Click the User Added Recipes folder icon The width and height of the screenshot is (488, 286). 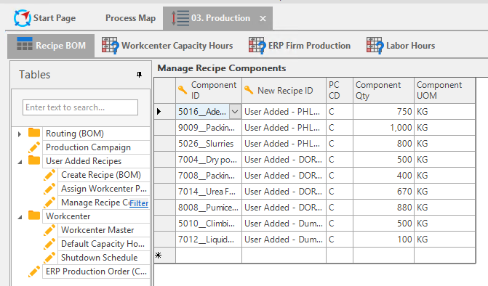34,160
